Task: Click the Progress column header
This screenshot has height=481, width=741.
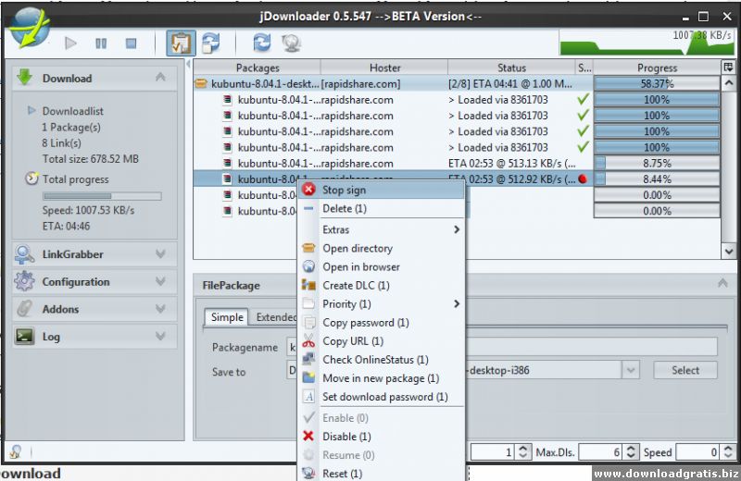Action: coord(657,68)
